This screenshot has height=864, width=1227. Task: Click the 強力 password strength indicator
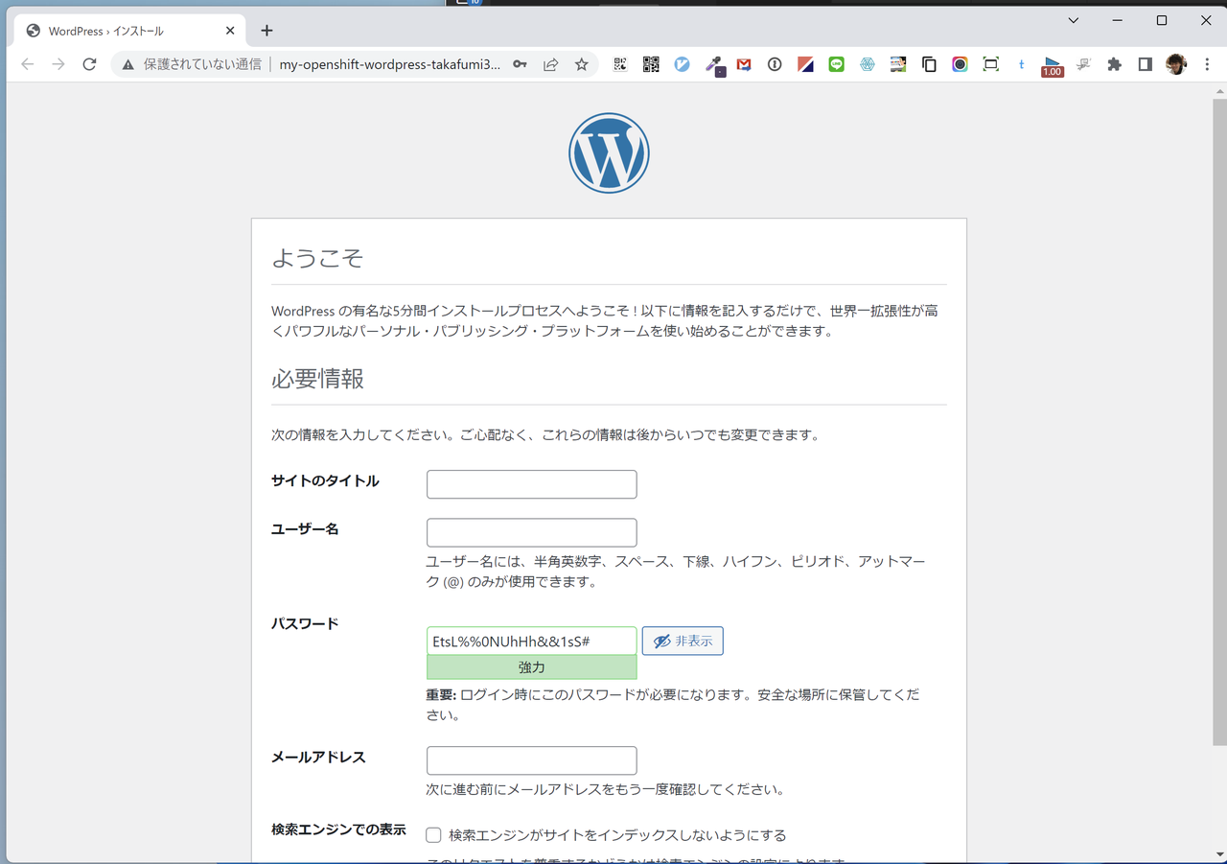532,667
